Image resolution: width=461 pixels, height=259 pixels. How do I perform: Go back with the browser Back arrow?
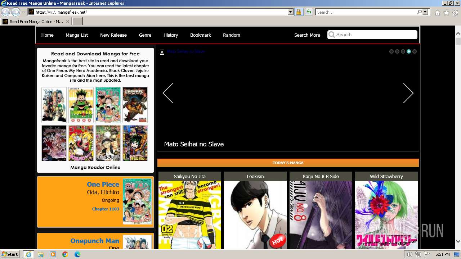pos(5,12)
